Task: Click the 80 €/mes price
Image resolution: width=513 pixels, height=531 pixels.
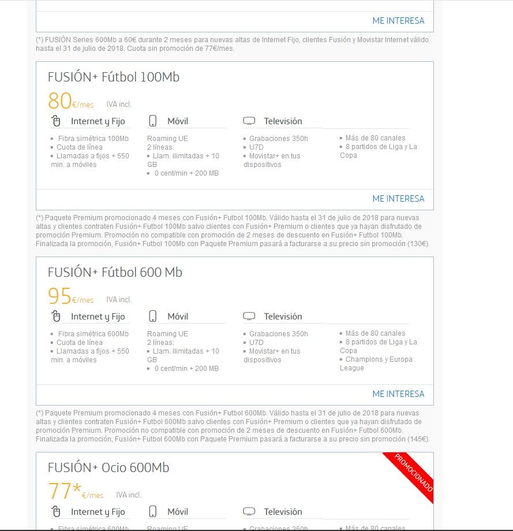Action: tap(70, 102)
